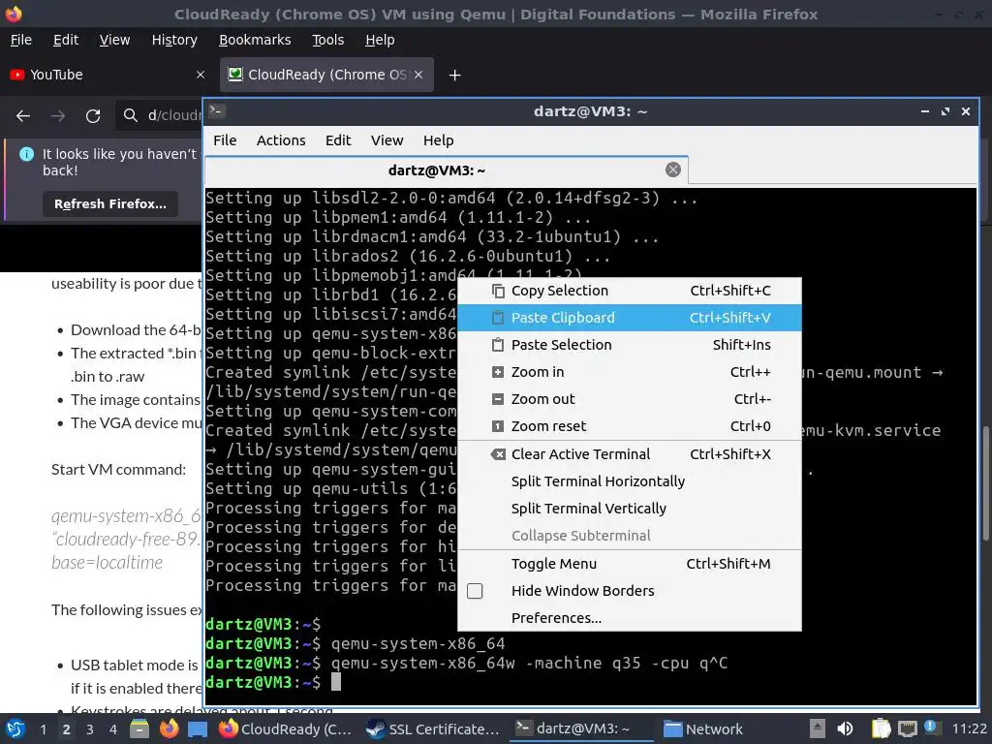Click the Zoom reset icon
Screen dimensions: 992x744
point(498,426)
